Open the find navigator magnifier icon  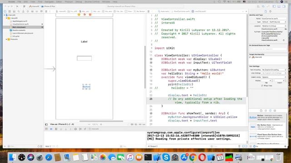[x=19, y=11]
